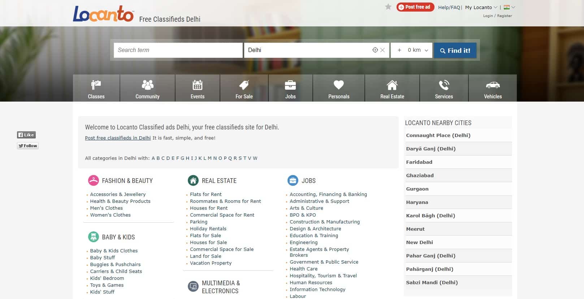The height and width of the screenshot is (299, 584).
Task: Click the Jobs blue briefcase icon
Action: pos(293,180)
